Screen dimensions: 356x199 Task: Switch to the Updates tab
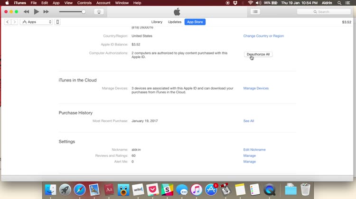[175, 22]
